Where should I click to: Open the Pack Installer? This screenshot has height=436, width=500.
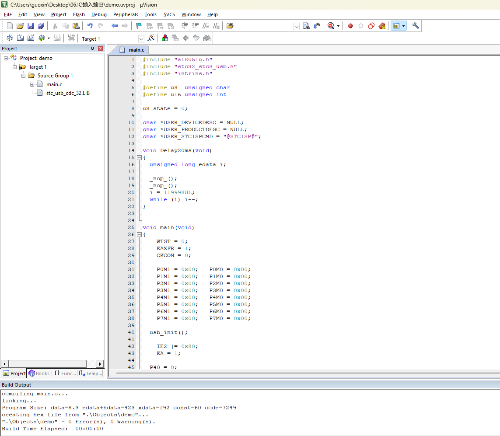click(x=207, y=38)
